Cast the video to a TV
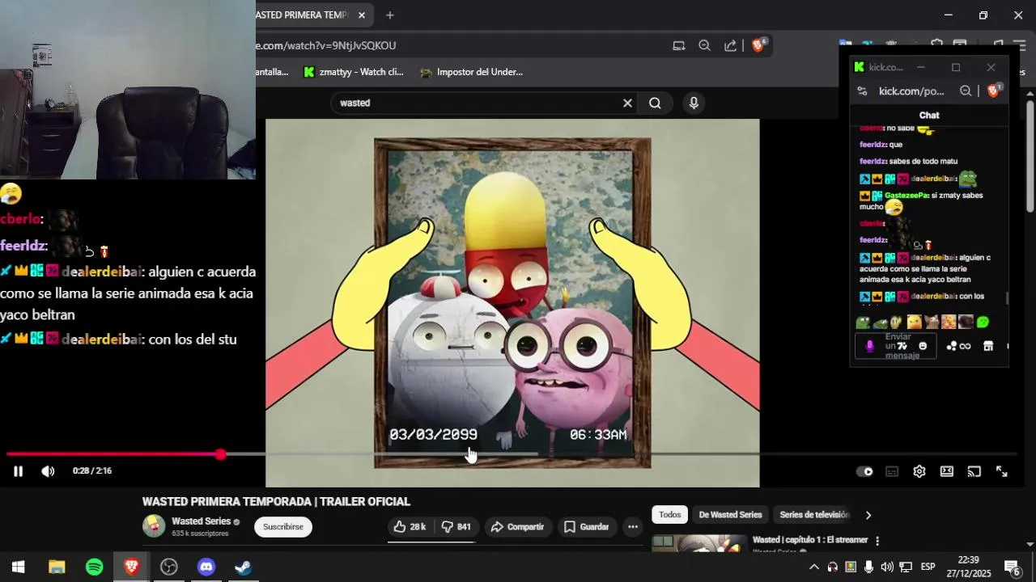 tap(974, 472)
